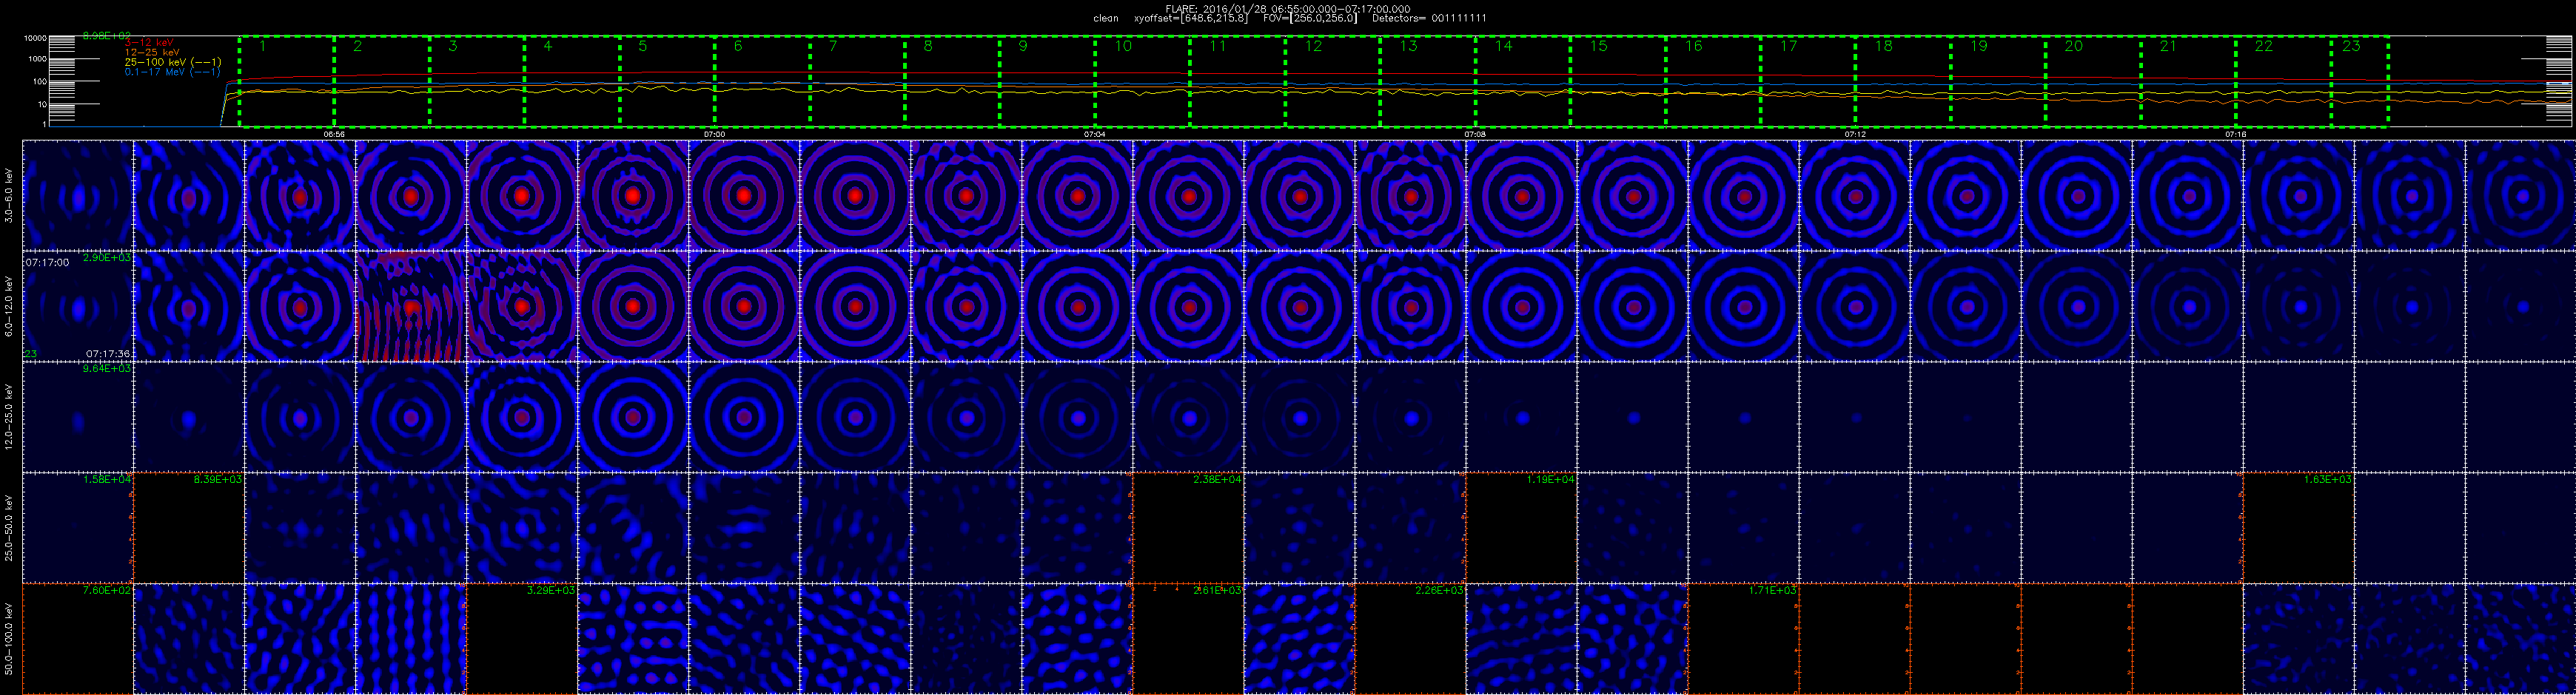
Task: Click the 07:17:00 timestamp in the image grid
Action: pos(47,262)
